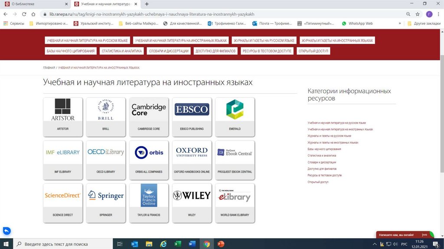Open the ProQuest Ebook Central card
Viewport: 444px width, 249px height.
[235, 160]
